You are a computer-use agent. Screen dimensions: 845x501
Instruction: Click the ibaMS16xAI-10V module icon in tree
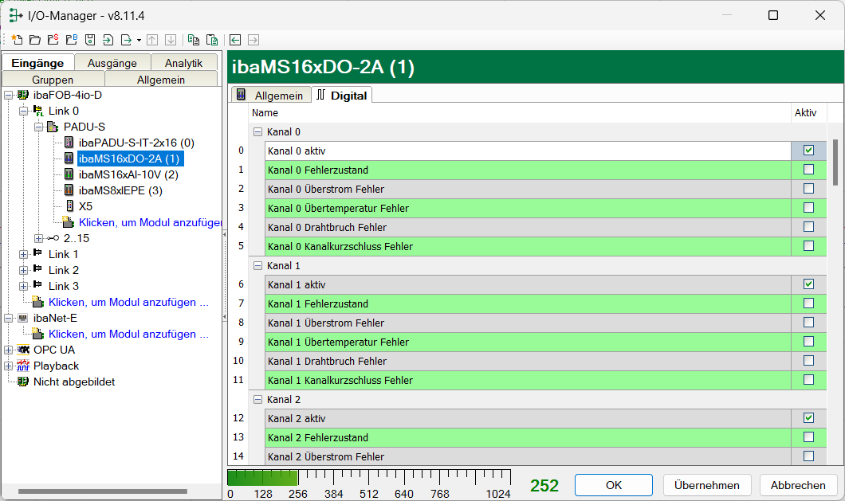(x=69, y=174)
